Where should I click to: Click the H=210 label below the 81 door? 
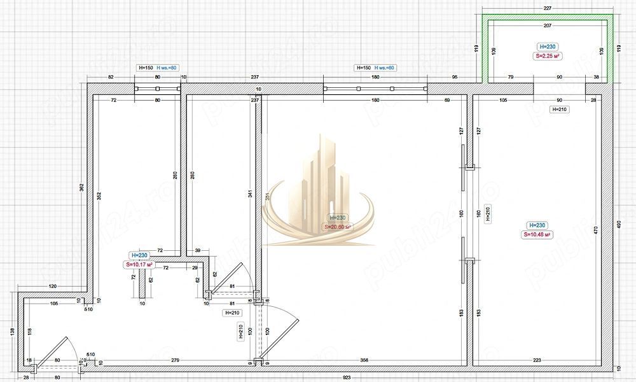[232, 313]
